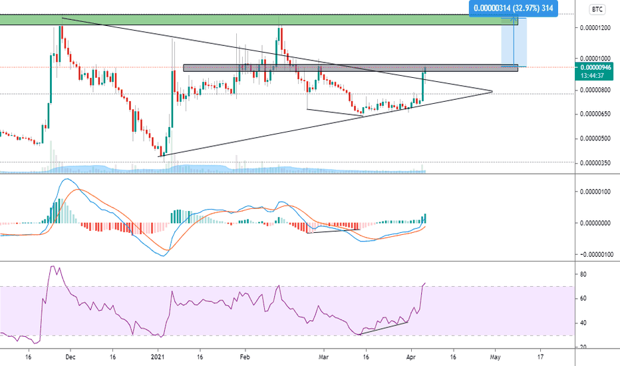This screenshot has width=620, height=366.
Task: Click the 0.00000350 price axis label
Action: coord(595,163)
